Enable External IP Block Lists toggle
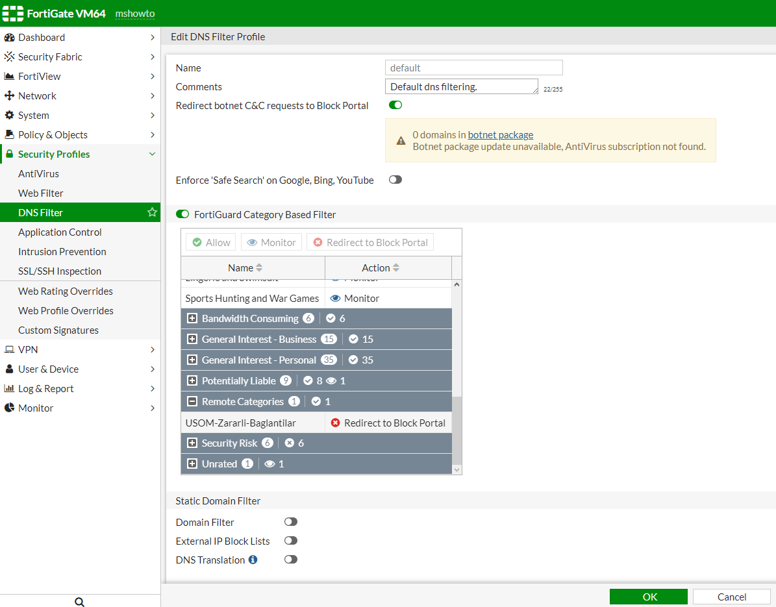Viewport: 776px width, 607px height. [x=291, y=541]
